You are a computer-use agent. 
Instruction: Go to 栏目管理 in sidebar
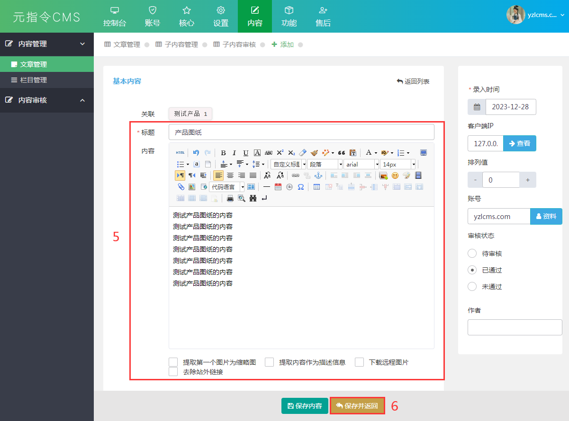tap(47, 80)
